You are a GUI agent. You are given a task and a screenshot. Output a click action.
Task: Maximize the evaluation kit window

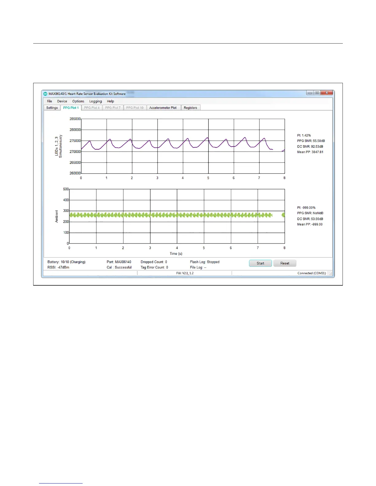tap(317, 93)
